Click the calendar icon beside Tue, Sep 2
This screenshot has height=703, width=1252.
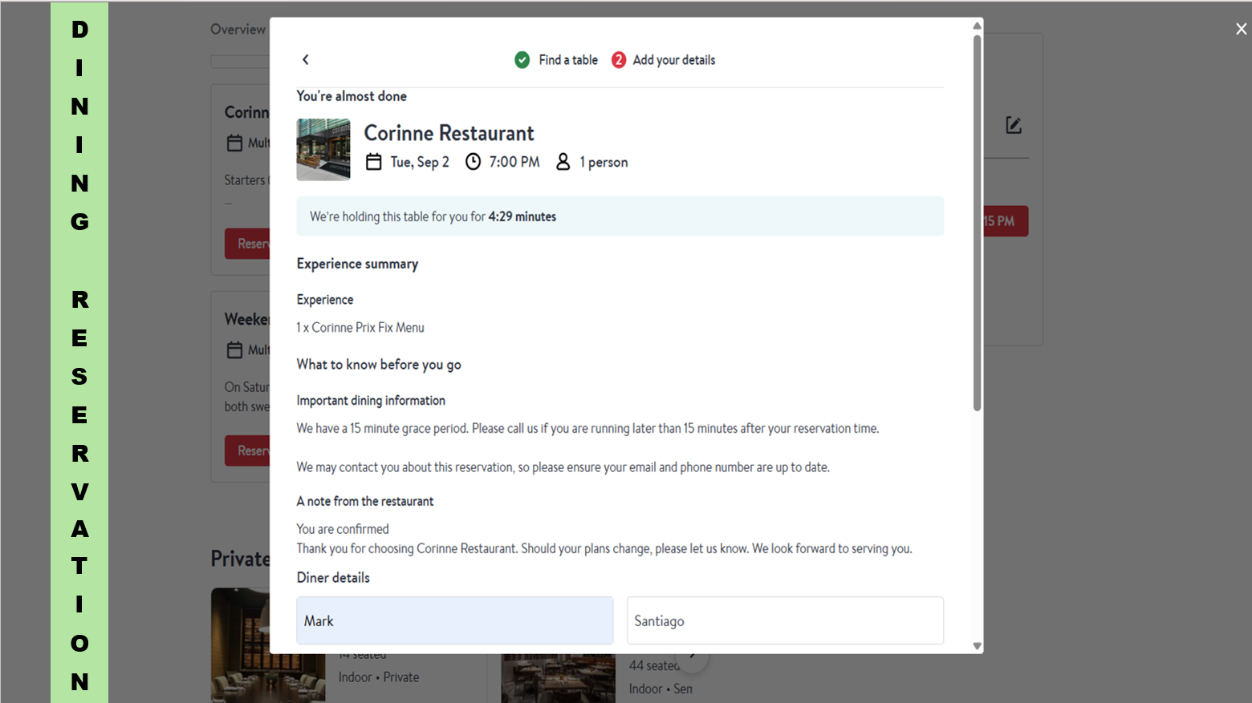[373, 162]
